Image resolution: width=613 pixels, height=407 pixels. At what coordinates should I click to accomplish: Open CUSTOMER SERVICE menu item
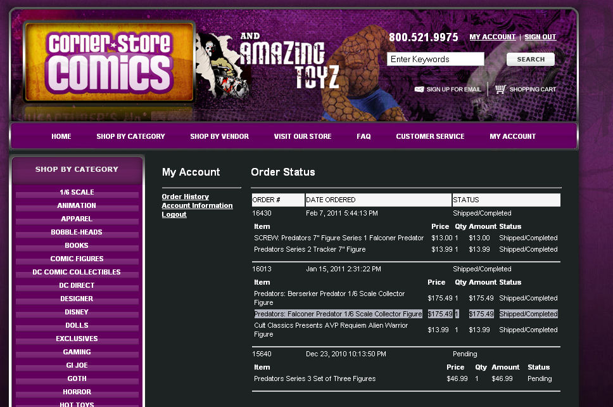click(x=430, y=136)
